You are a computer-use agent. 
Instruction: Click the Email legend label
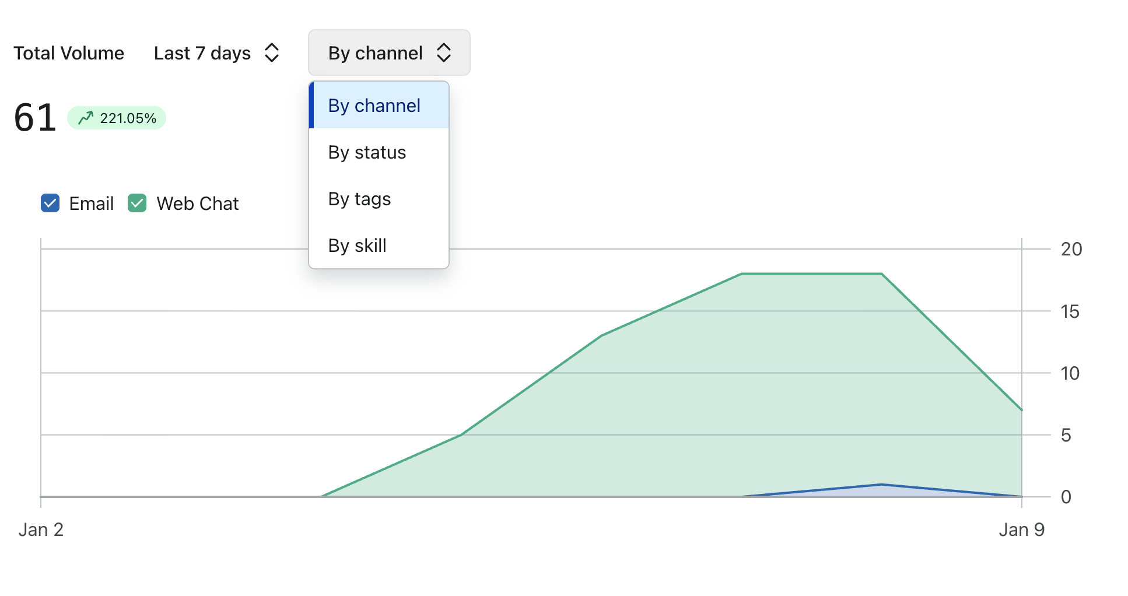tap(91, 204)
